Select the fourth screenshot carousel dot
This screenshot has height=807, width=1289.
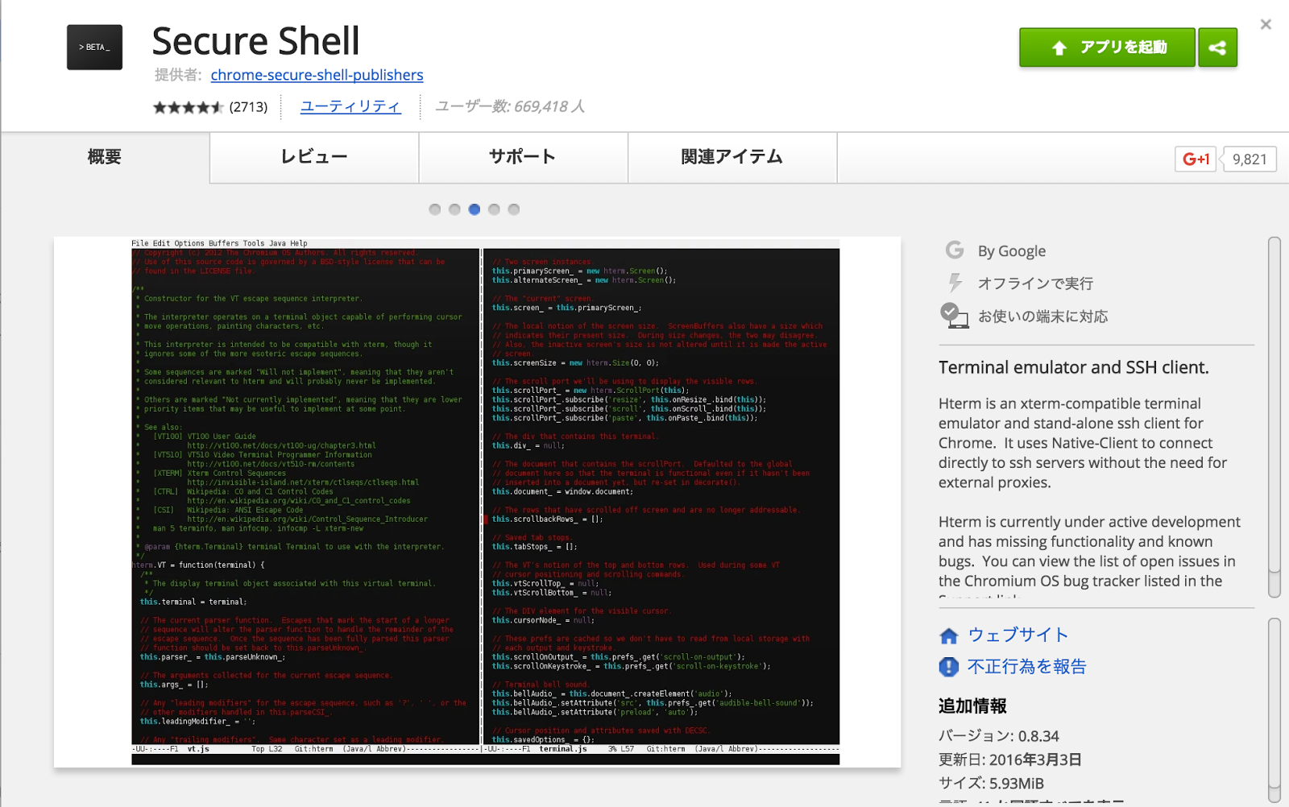click(494, 209)
